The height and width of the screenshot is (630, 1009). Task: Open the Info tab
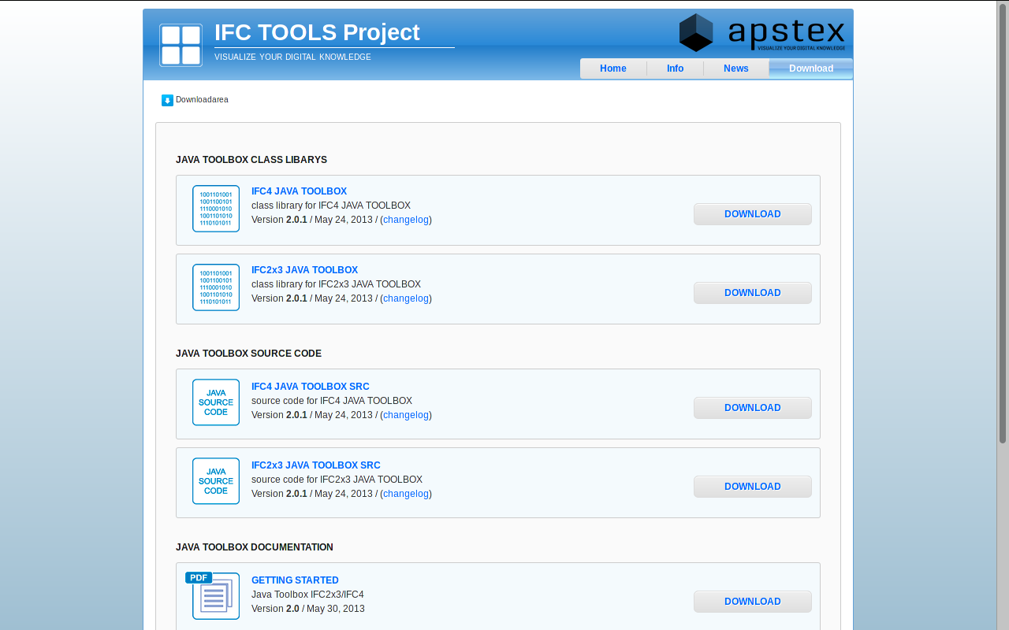point(676,69)
